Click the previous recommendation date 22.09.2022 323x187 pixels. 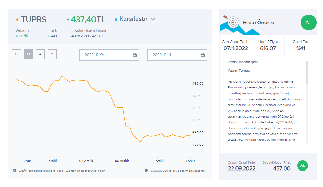click(x=242, y=169)
